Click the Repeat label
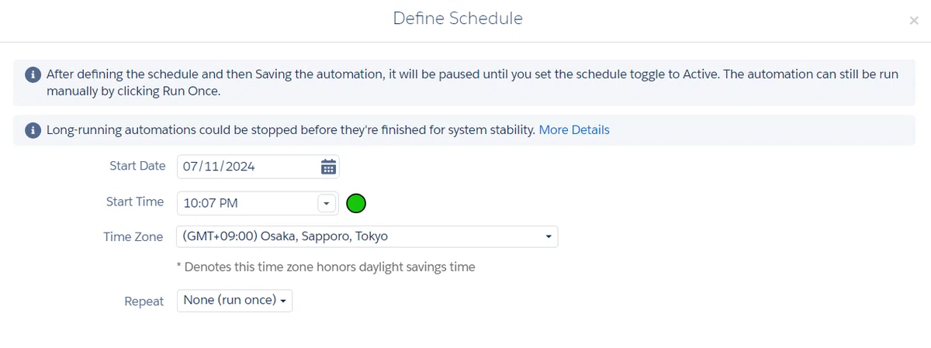This screenshot has width=931, height=348. [144, 301]
